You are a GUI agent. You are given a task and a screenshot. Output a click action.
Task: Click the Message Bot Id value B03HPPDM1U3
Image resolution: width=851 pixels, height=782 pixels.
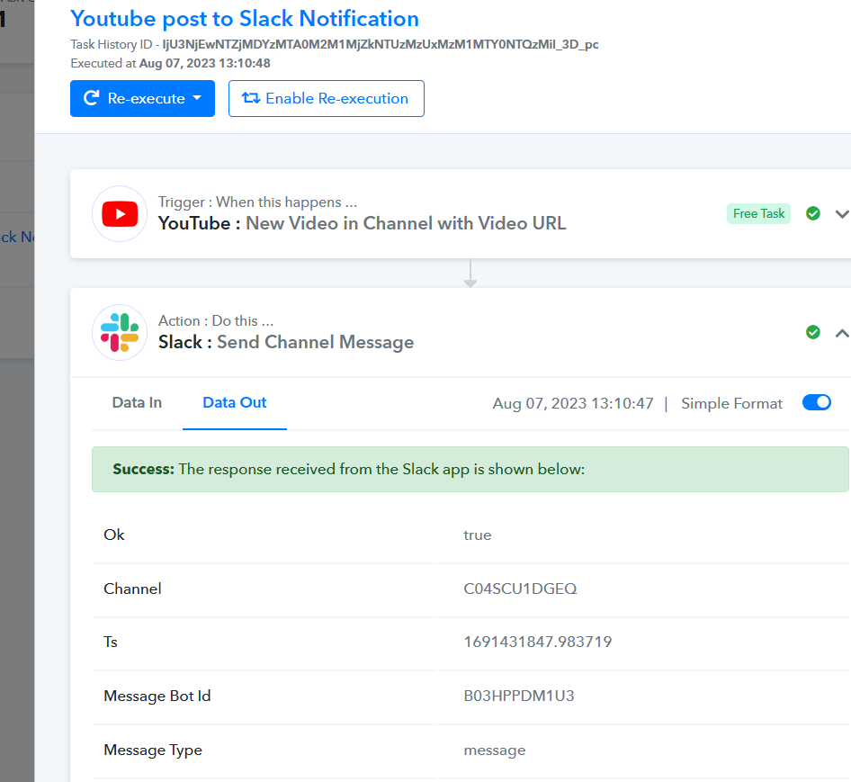(518, 696)
